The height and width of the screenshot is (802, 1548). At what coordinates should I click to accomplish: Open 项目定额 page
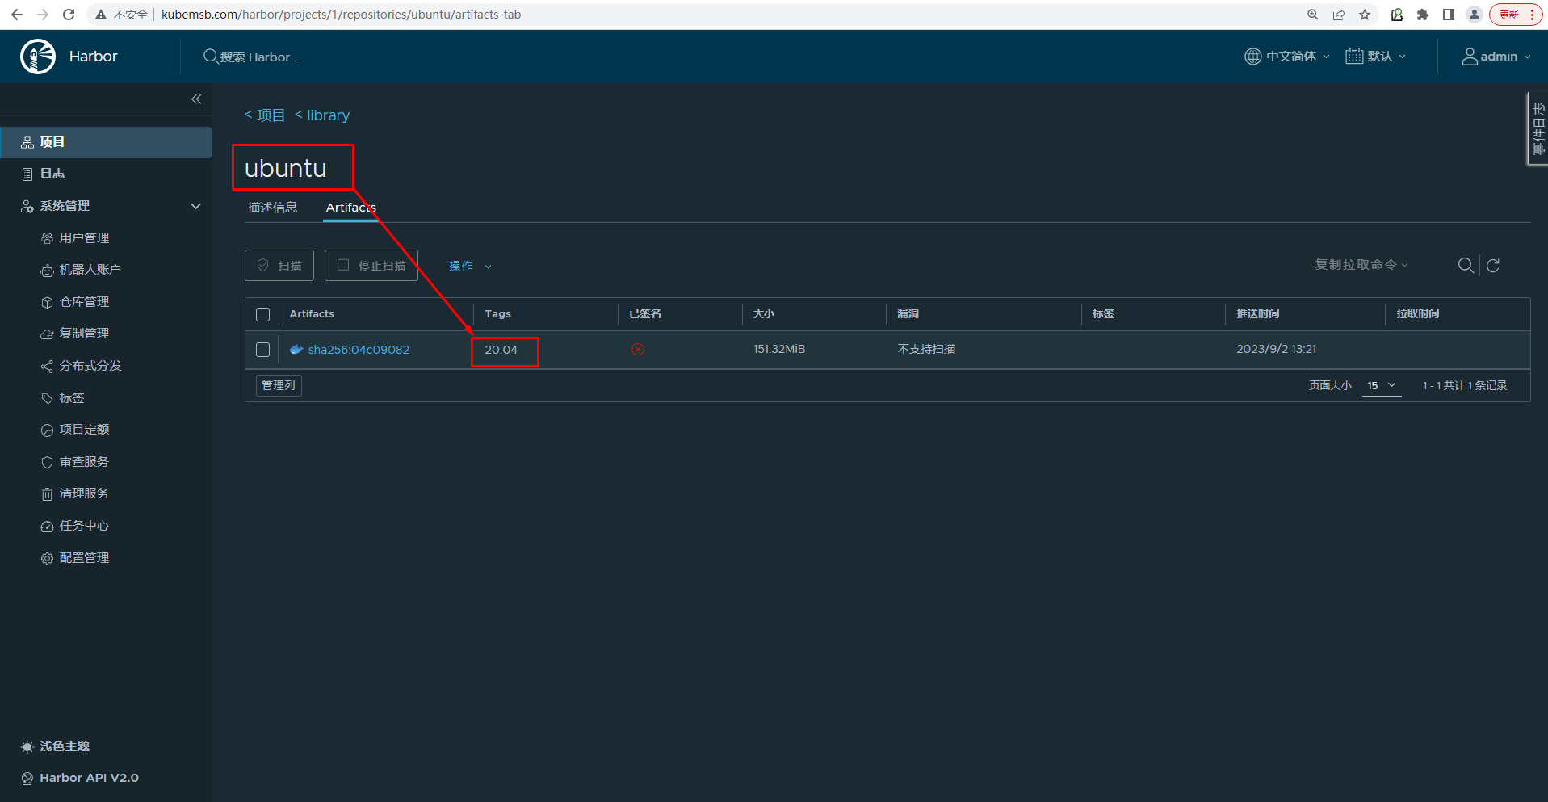pos(84,430)
